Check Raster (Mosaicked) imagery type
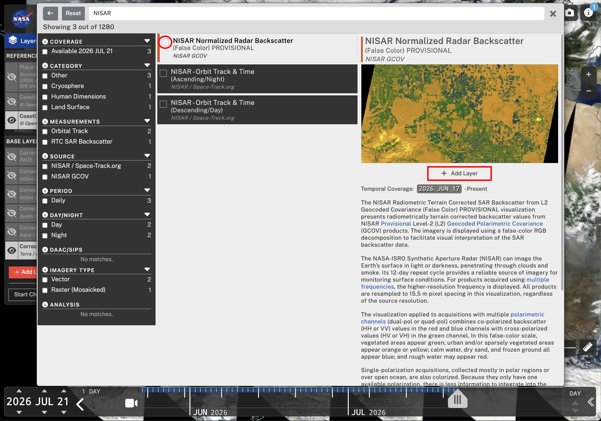 45,290
